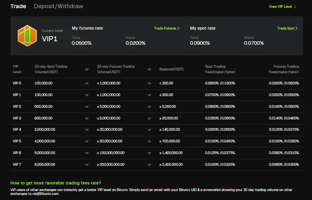This screenshot has width=312, height=200.
Task: Select the VIP 5 row label
Action: tap(17, 141)
